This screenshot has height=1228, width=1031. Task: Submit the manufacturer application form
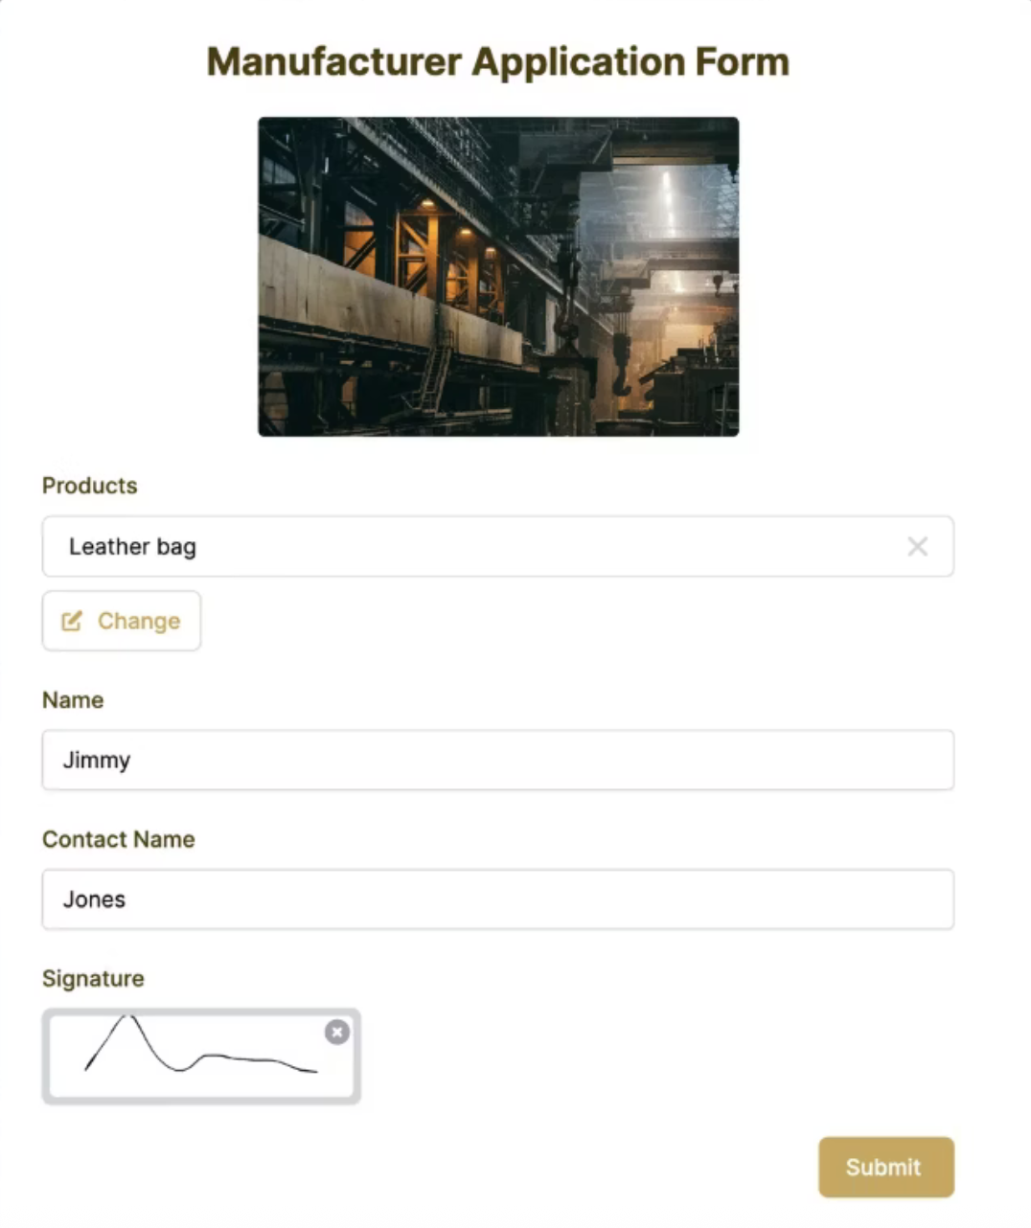(885, 1167)
